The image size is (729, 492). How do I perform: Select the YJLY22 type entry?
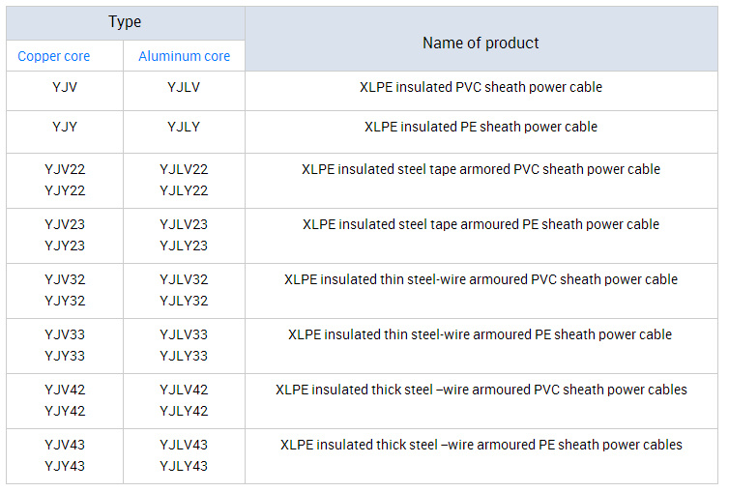point(184,191)
